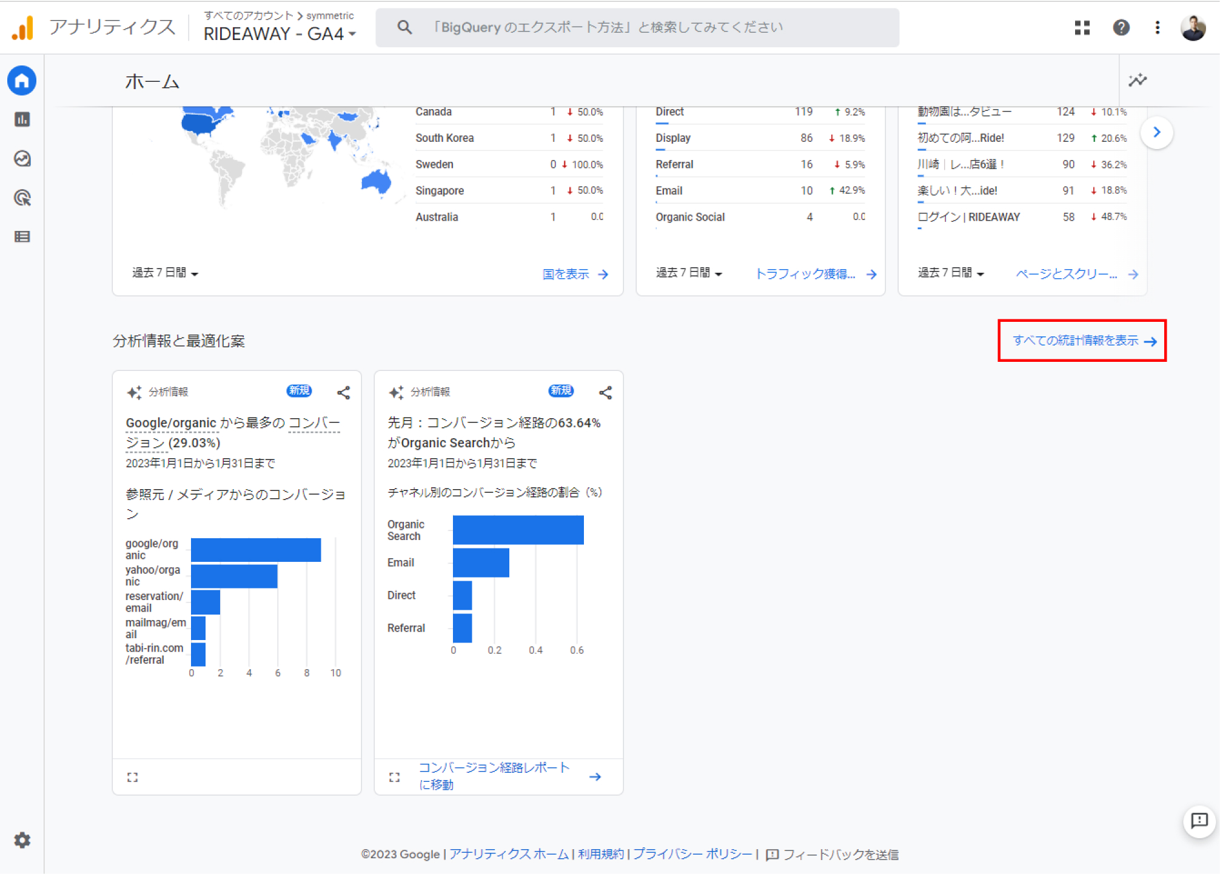Select the Email channel row

click(x=760, y=190)
